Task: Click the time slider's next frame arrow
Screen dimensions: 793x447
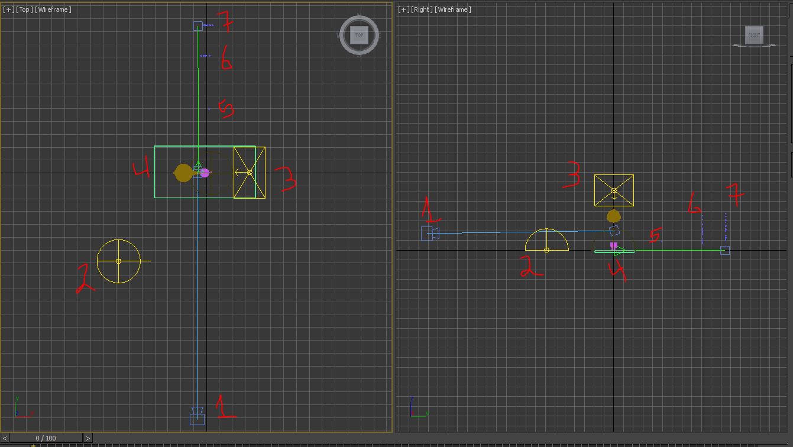Action: (x=88, y=438)
